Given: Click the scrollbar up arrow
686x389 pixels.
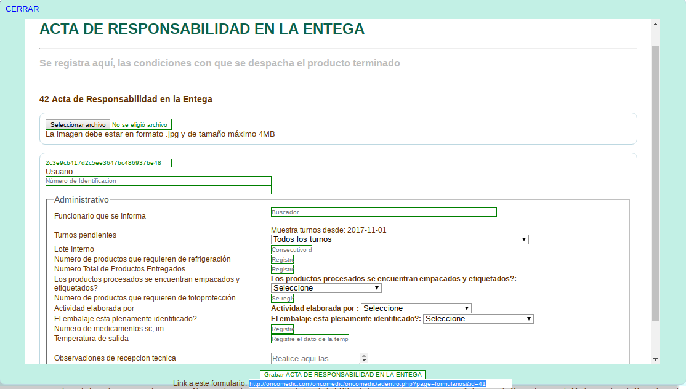Looking at the screenshot, I should (655, 25).
